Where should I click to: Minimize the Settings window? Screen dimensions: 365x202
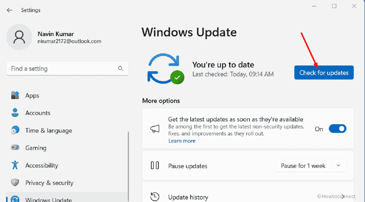[314, 6]
